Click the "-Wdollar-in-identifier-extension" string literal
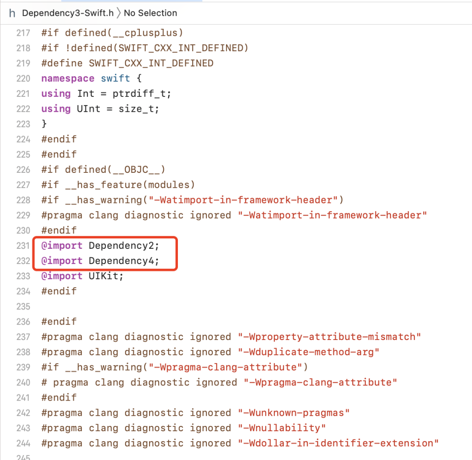 [x=338, y=443]
